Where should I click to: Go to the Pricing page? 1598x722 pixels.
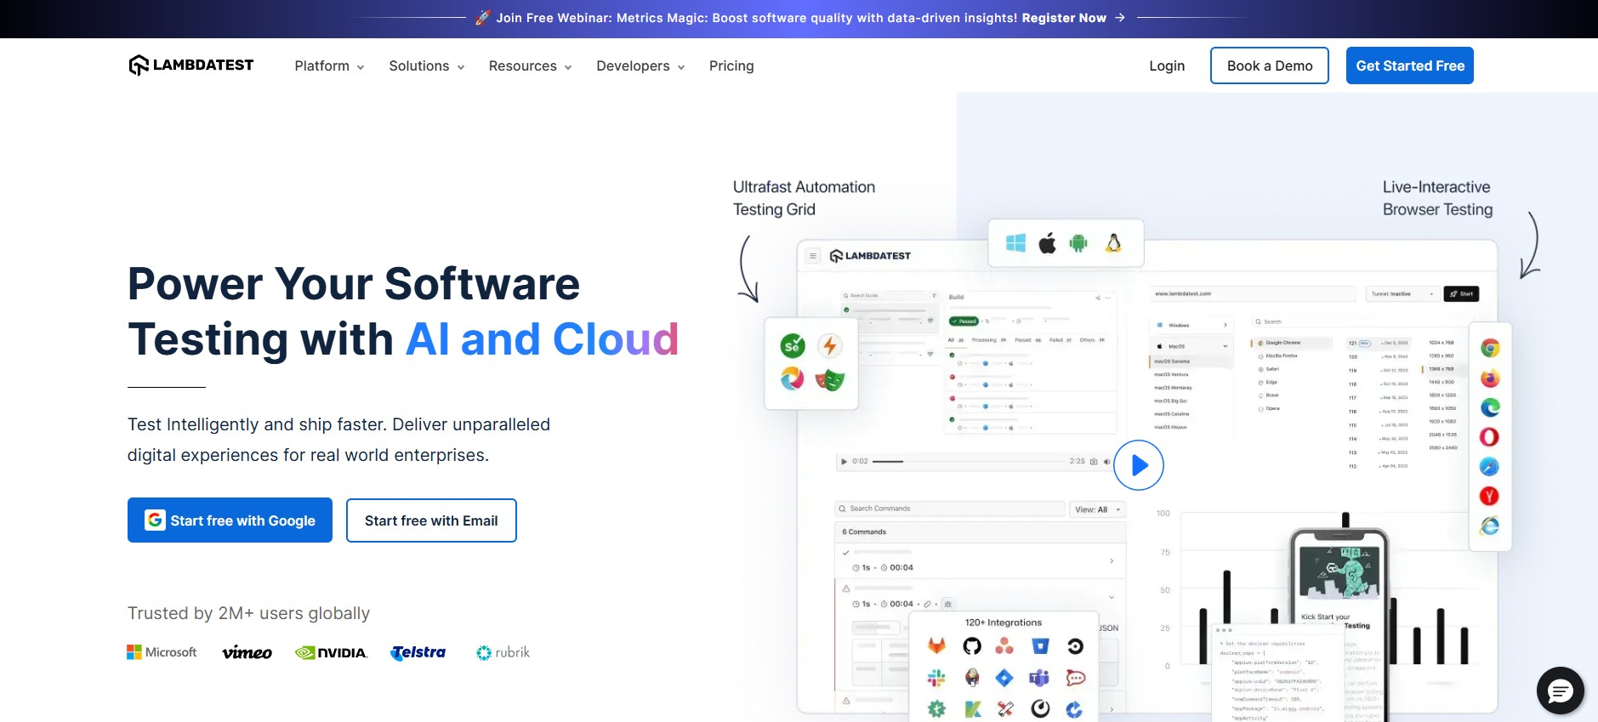731,66
